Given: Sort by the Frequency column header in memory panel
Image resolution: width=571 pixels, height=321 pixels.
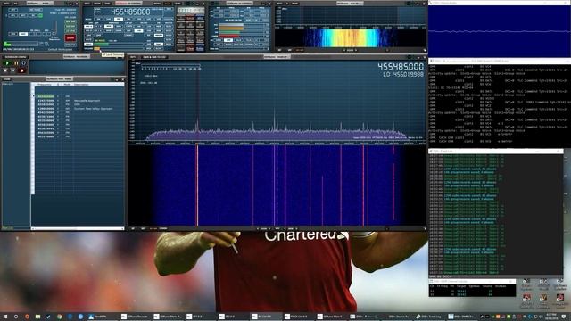Looking at the screenshot, I should point(45,85).
